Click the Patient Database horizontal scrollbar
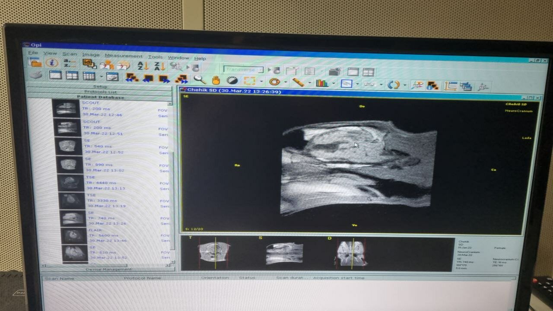The image size is (553, 311). [x=106, y=264]
